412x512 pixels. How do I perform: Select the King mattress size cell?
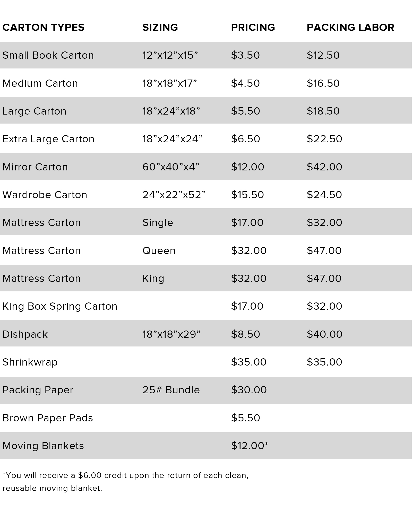point(153,279)
